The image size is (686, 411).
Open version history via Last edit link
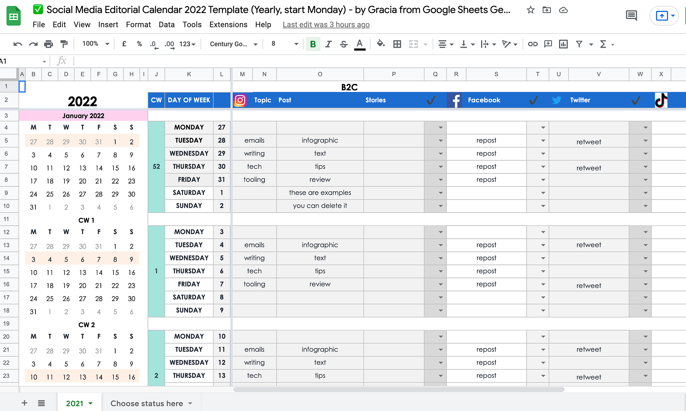pyautogui.click(x=325, y=25)
